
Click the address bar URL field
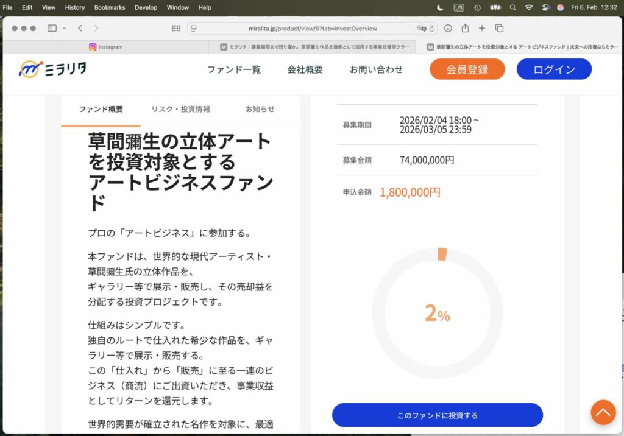311,28
